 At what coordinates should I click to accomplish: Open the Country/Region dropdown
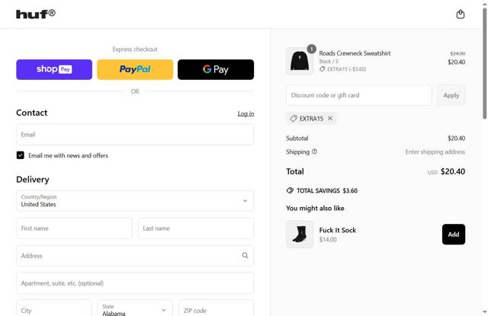point(135,201)
